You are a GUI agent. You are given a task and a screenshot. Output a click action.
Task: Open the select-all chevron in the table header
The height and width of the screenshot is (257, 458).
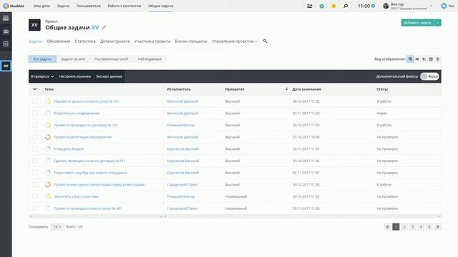click(35, 89)
